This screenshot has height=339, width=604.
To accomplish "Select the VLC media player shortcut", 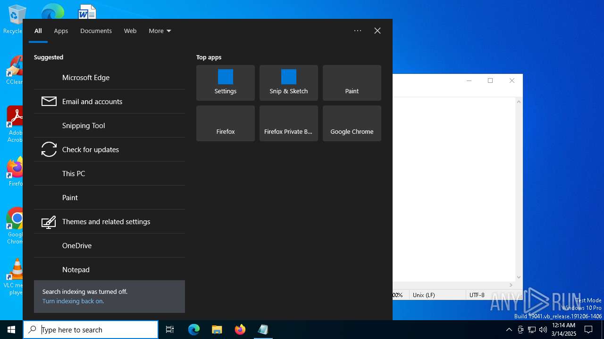I will (x=14, y=277).
